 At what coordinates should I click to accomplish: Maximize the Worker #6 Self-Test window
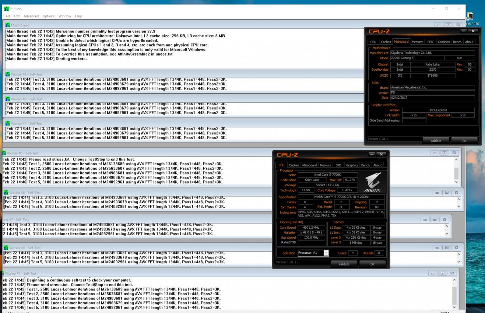click(x=446, y=192)
